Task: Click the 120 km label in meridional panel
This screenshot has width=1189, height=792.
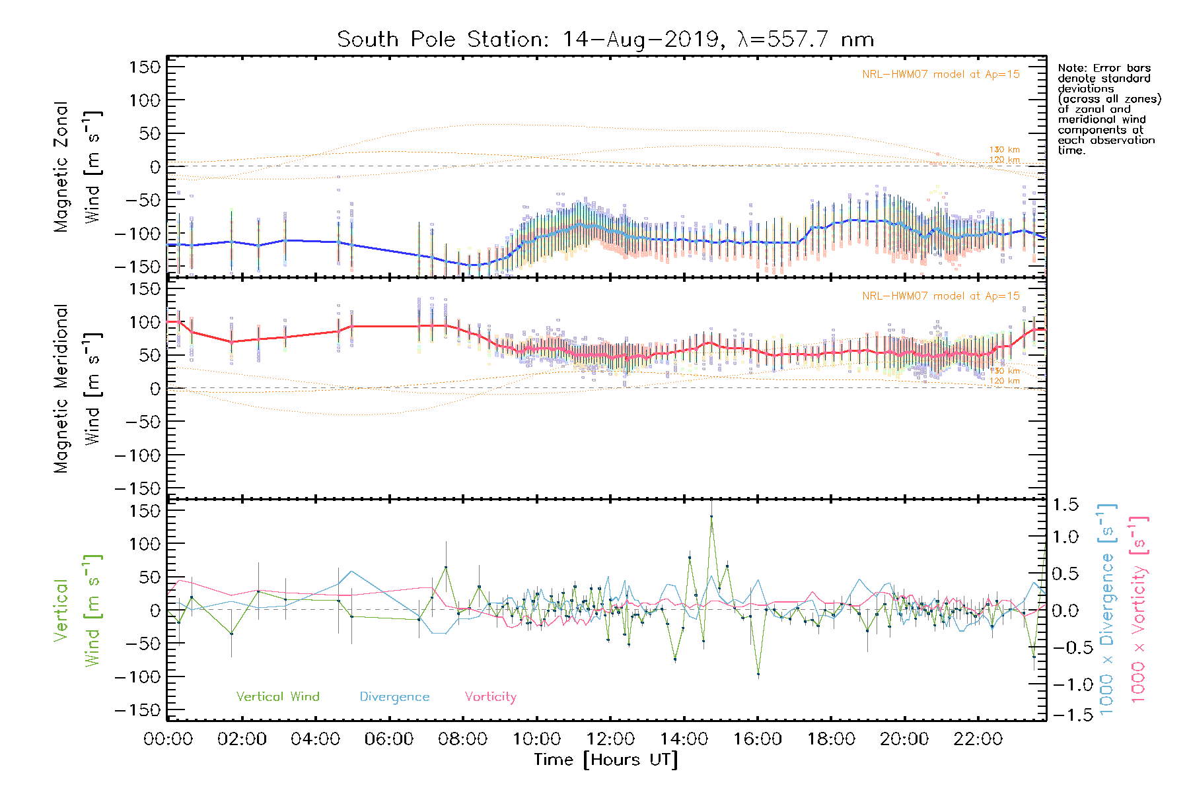Action: (1004, 381)
